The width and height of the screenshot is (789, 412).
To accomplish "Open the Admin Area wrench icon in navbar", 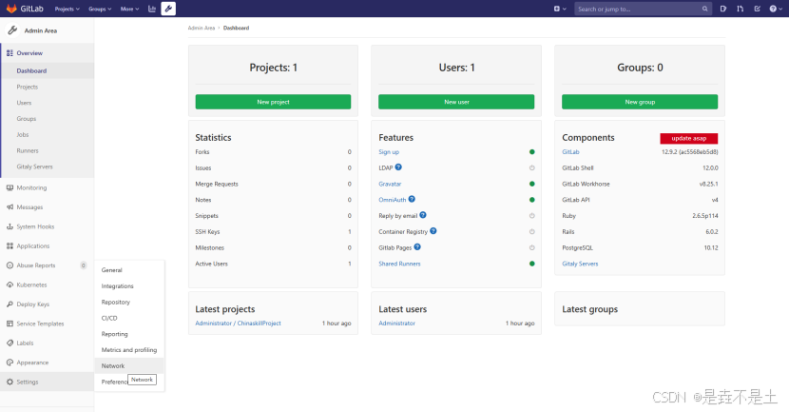I will 168,9.
